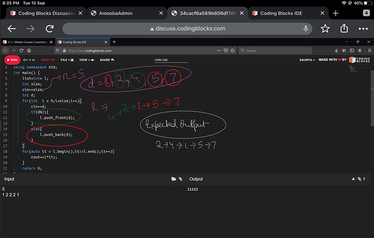Reload the page in the outer browser

point(50,29)
